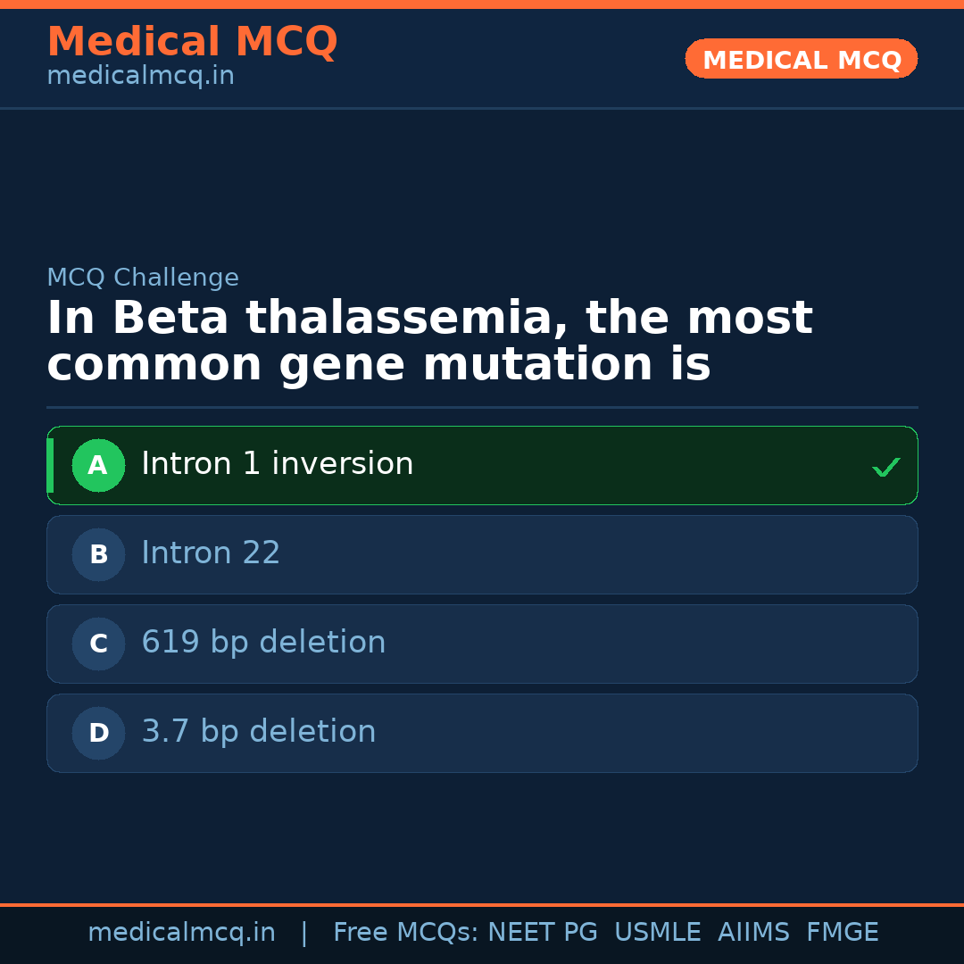Click 'AIIMS' in the footer
964x964 pixels.
click(x=753, y=933)
